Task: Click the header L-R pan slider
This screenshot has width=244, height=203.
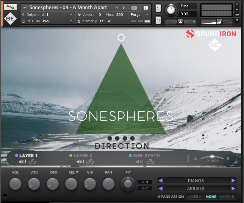Action: coord(180,22)
